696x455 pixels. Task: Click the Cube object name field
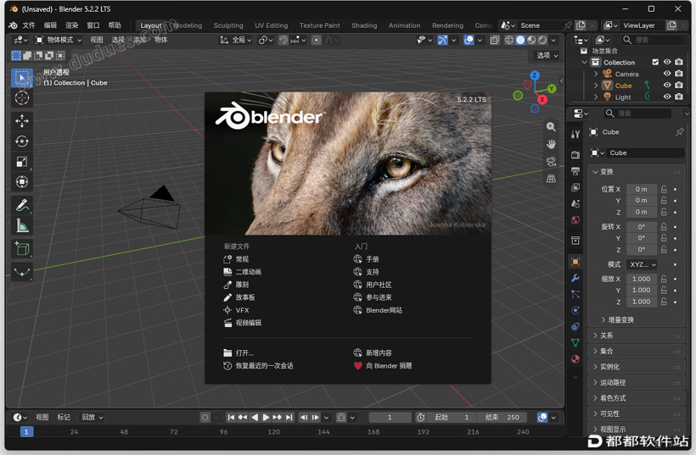644,153
